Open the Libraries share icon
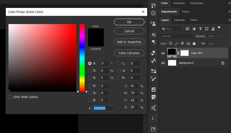231x133 pixels. tap(153, 108)
